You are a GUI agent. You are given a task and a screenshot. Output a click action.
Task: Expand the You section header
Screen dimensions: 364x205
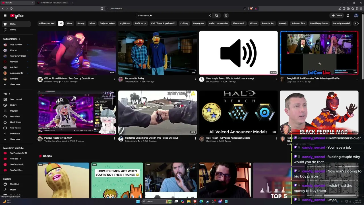7,94
